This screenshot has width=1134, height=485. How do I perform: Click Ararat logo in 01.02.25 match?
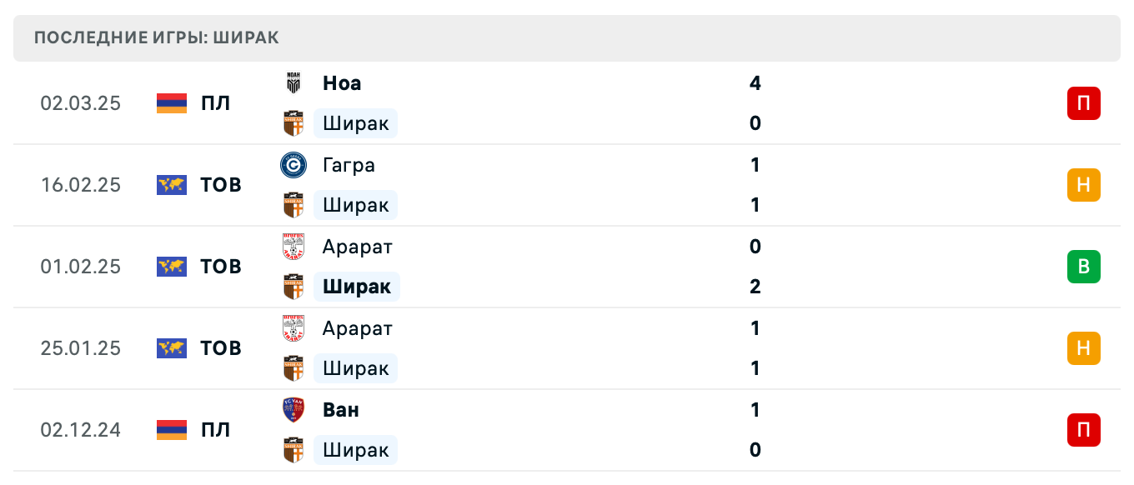pyautogui.click(x=293, y=247)
